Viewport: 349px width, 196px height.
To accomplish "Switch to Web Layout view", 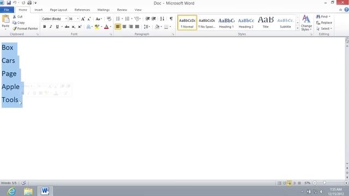I will coord(290,183).
